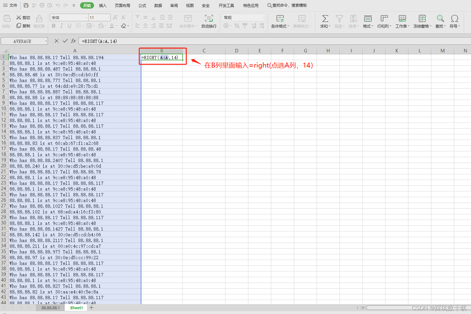Open the Data (数据) tab
The width and height of the screenshot is (471, 314).
point(158,5)
